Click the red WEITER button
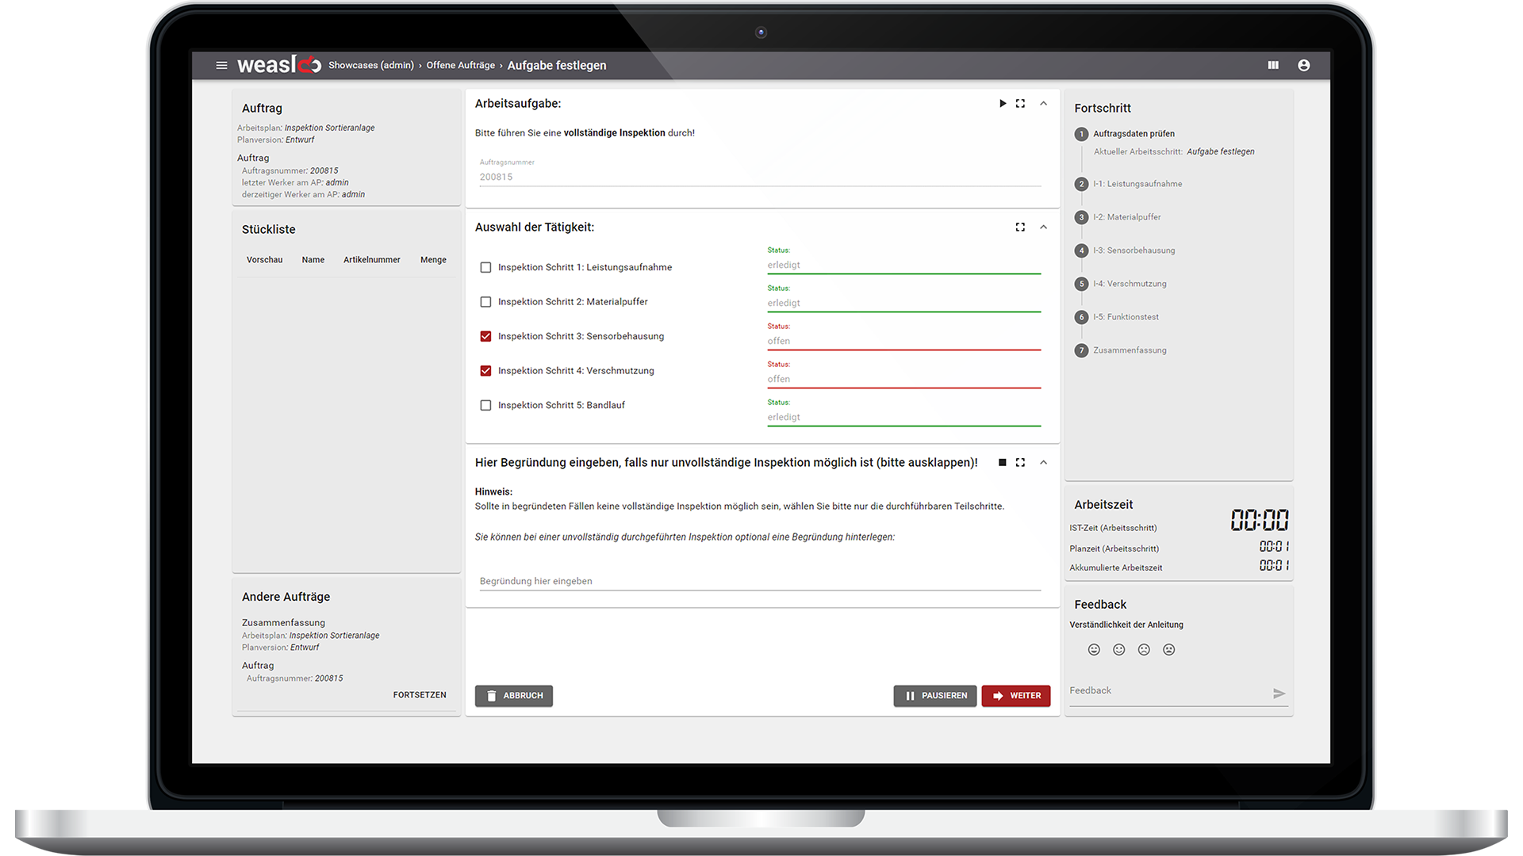 (x=1015, y=696)
